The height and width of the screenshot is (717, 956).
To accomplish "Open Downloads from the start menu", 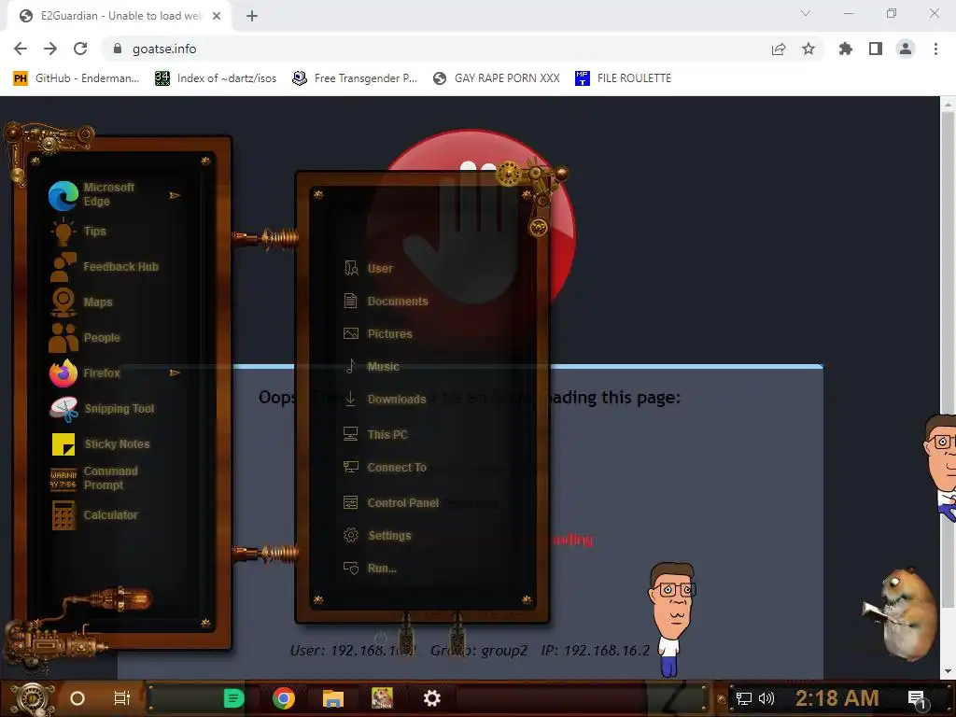I will (x=385, y=400).
